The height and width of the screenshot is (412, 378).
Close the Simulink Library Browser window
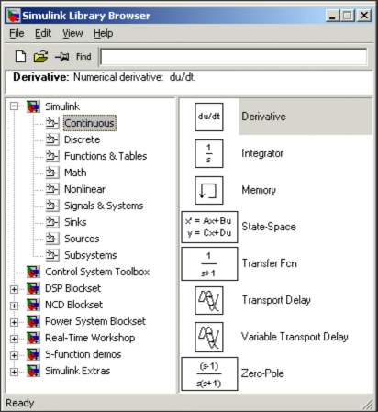(x=364, y=16)
